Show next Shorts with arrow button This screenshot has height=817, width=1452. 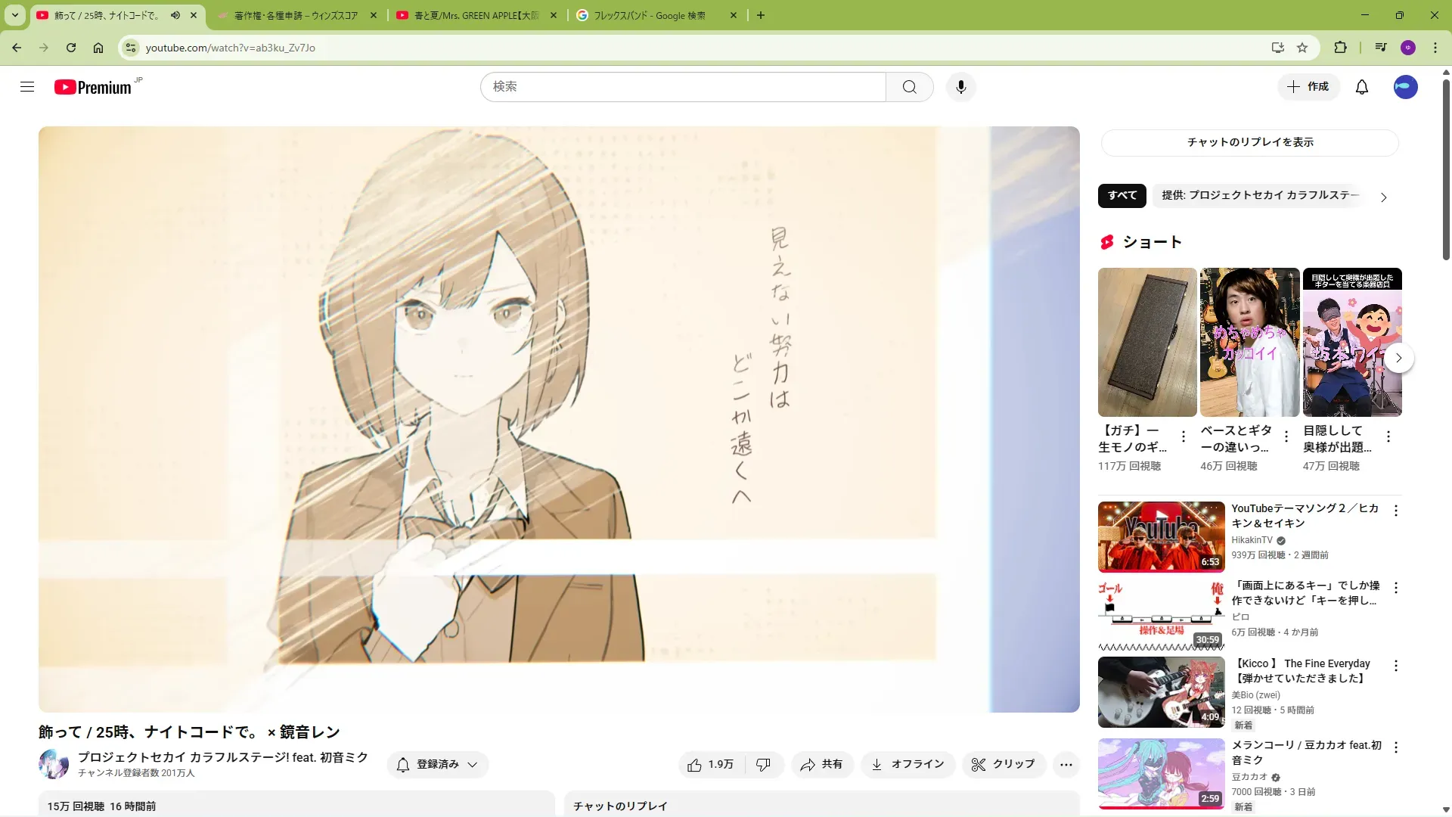point(1398,358)
